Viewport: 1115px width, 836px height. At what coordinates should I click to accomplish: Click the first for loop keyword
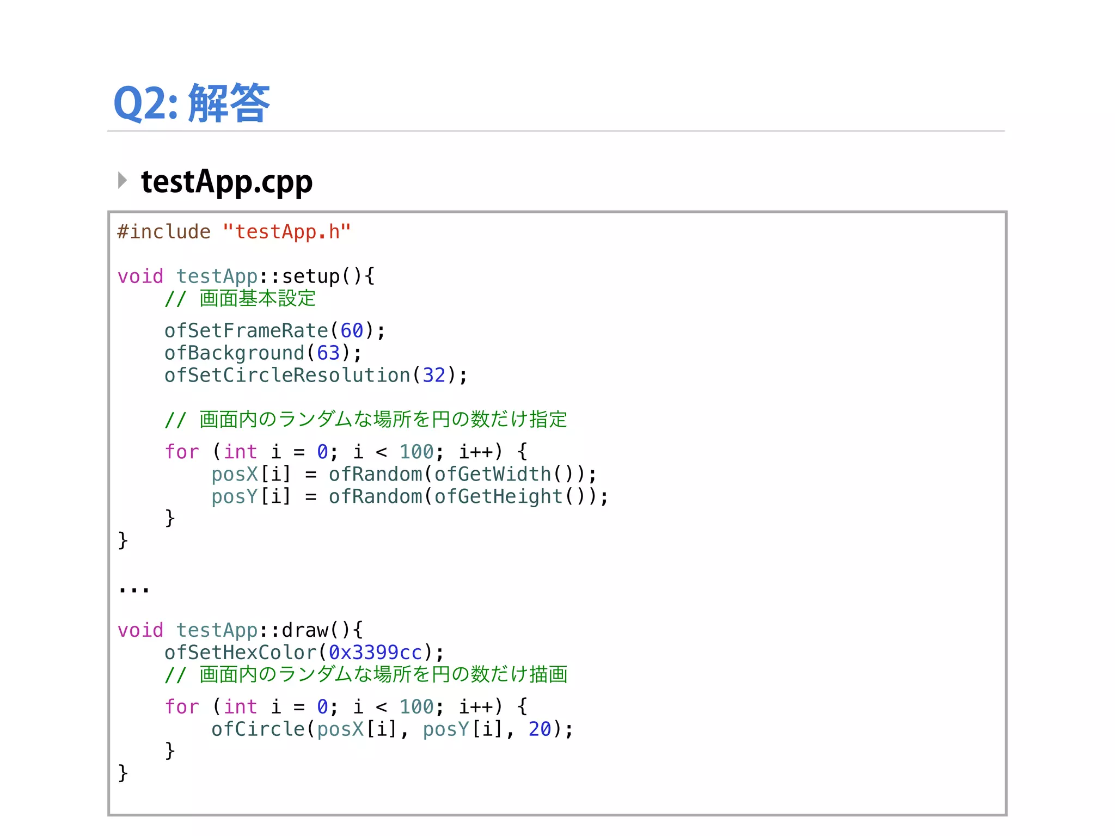tap(182, 452)
